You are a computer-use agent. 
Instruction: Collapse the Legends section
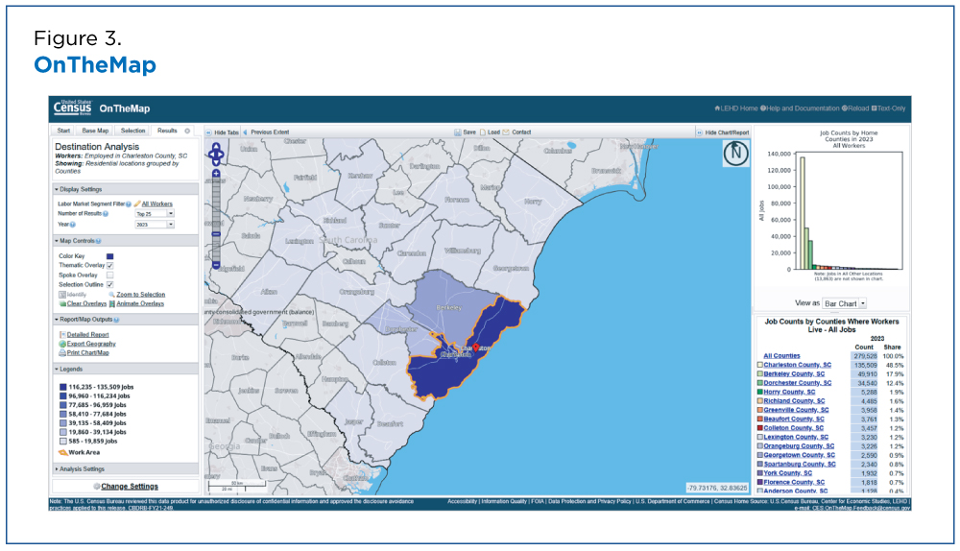pyautogui.click(x=126, y=370)
